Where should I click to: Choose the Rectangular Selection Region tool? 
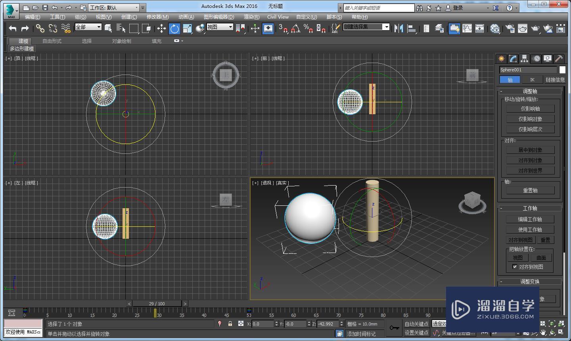134,28
